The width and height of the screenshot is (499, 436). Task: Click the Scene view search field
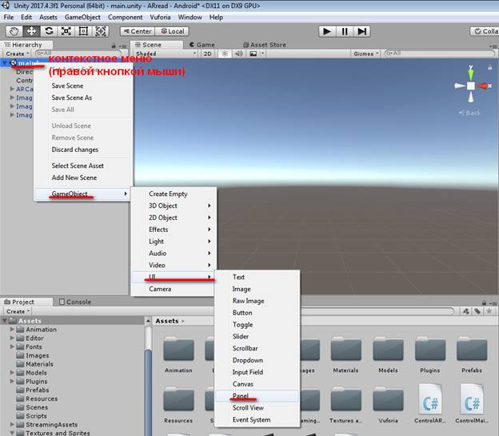coord(440,53)
